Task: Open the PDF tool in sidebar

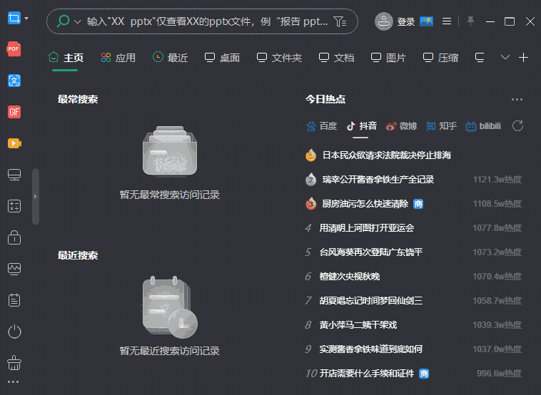Action: 14,49
